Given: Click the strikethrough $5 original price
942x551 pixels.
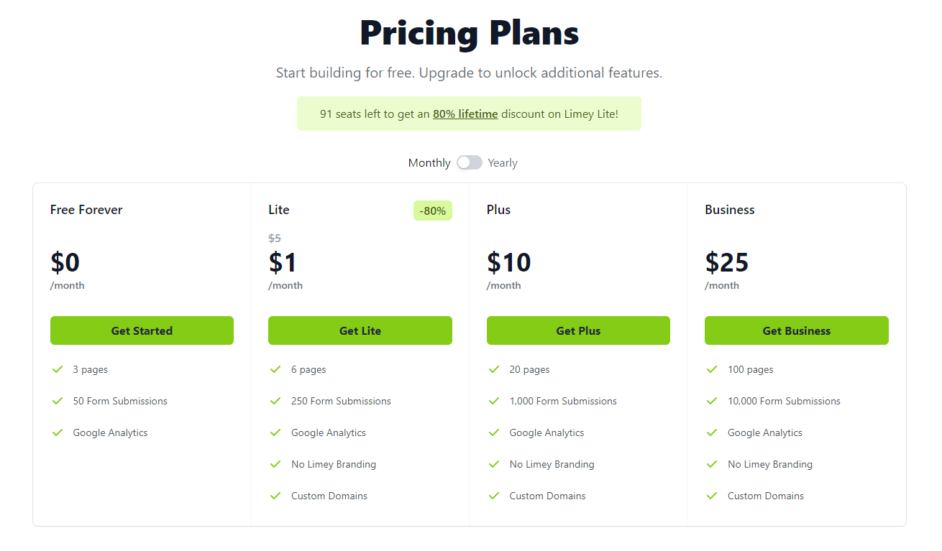Looking at the screenshot, I should (x=275, y=238).
